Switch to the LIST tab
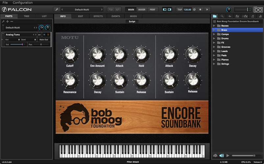The width and height of the screenshot is (264, 164). (44, 16)
